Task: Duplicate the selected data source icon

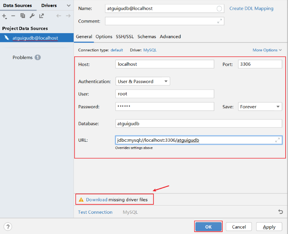Action: (x=23, y=16)
